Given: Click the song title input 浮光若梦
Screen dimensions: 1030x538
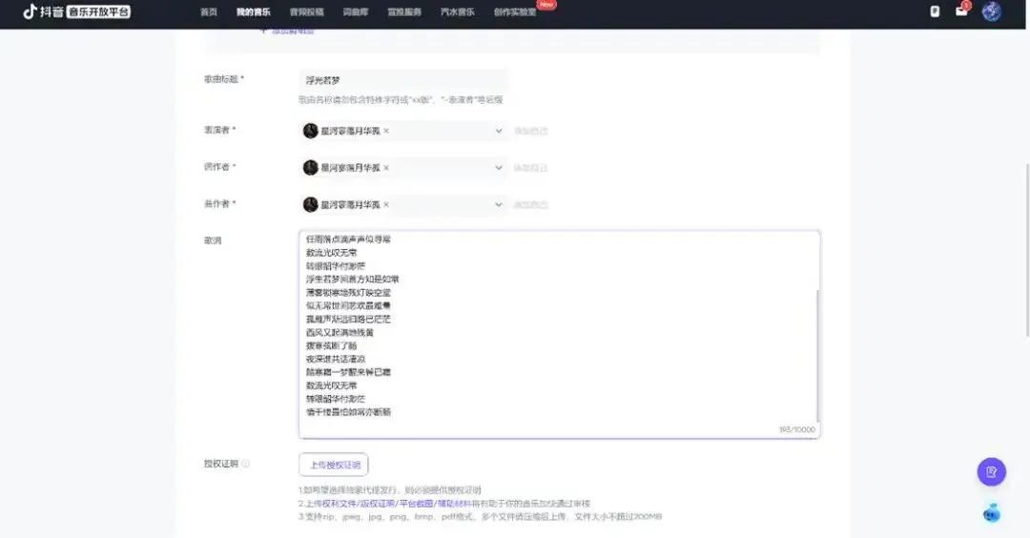Looking at the screenshot, I should click(402, 80).
